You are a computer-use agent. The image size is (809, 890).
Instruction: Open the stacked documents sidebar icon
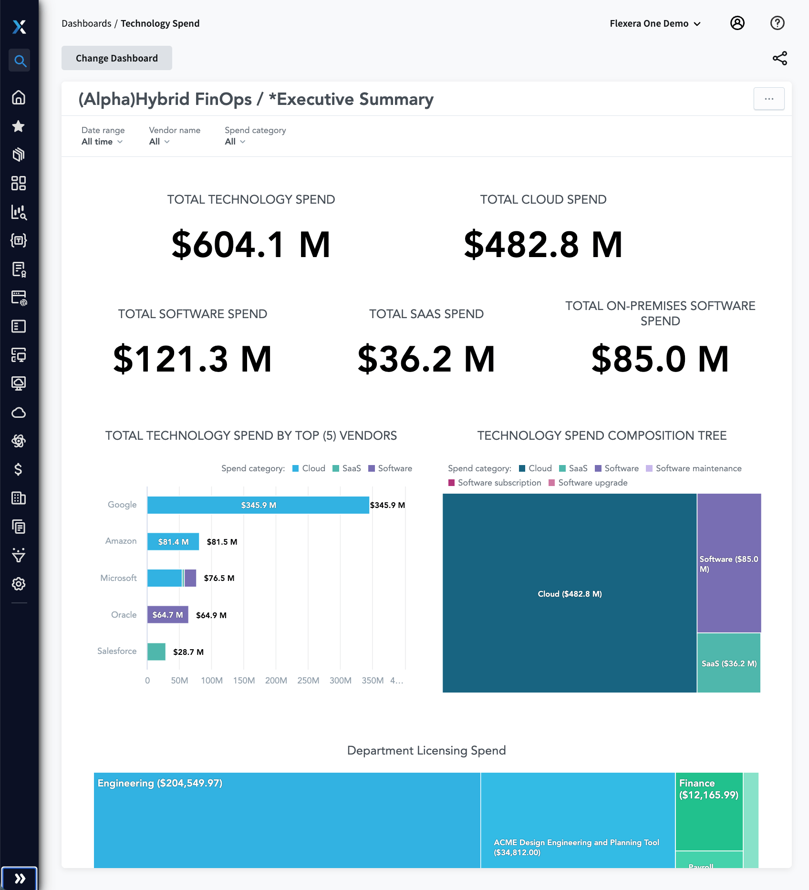tap(19, 527)
